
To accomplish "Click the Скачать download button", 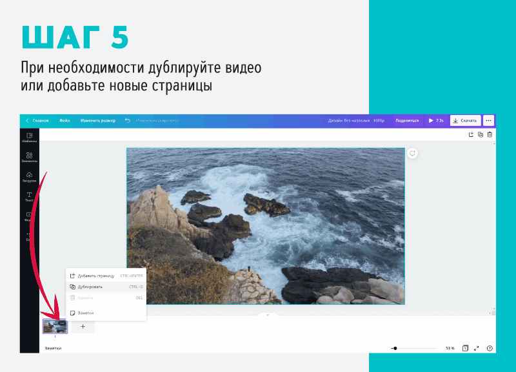I will pos(465,121).
